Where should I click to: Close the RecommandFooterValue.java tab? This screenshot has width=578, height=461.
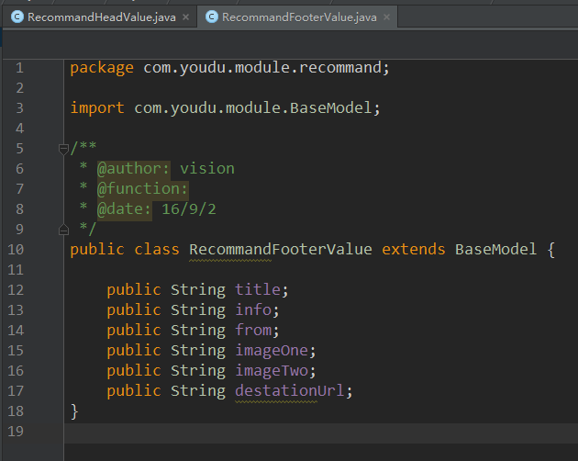pyautogui.click(x=384, y=17)
